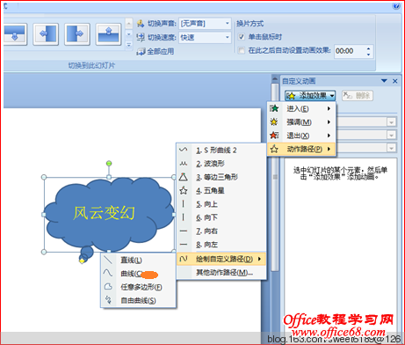Select the push-up slide transition thumbnail

click(x=109, y=34)
